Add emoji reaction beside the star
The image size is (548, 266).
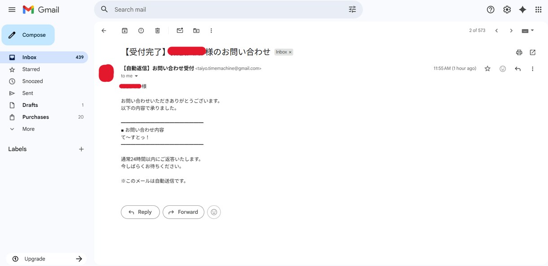[x=503, y=69]
